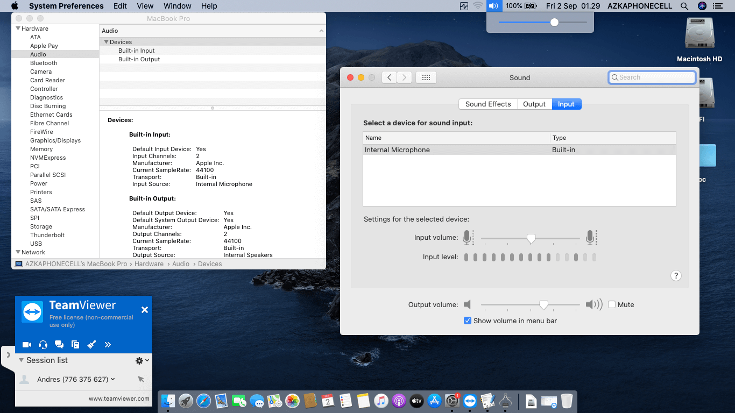
Task: Click the TeamViewer whiteboard brush icon
Action: 91,345
